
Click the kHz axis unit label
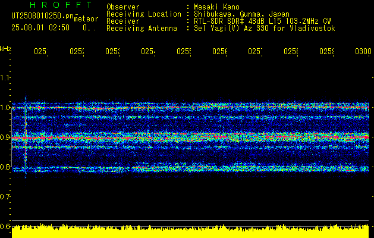point(6,49)
